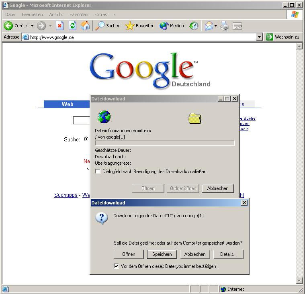Image resolution: width=305 pixels, height=294 pixels.
Task: Click the IE icon in the title bar
Action: click(x=6, y=5)
